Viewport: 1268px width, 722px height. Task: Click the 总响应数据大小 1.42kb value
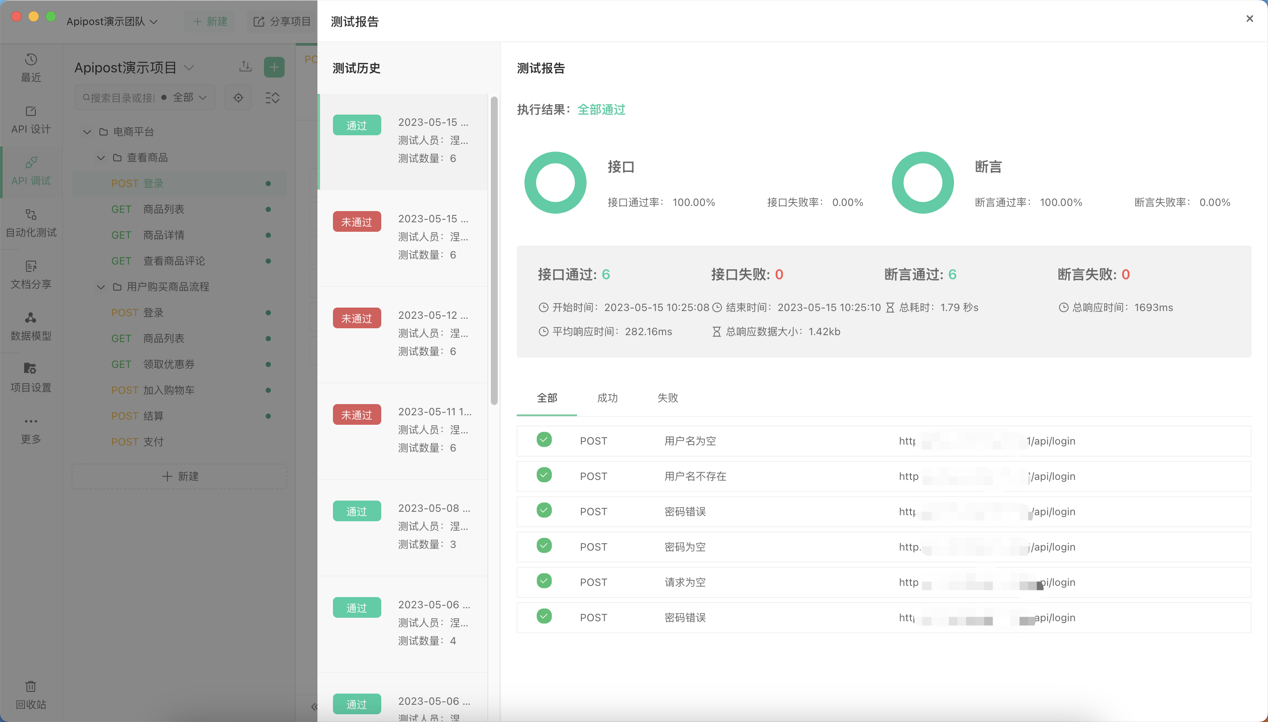tap(824, 332)
